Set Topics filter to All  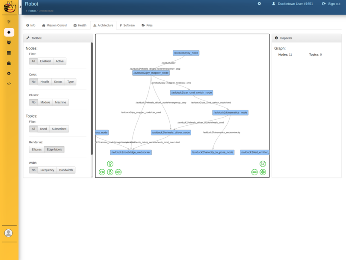pyautogui.click(x=33, y=129)
